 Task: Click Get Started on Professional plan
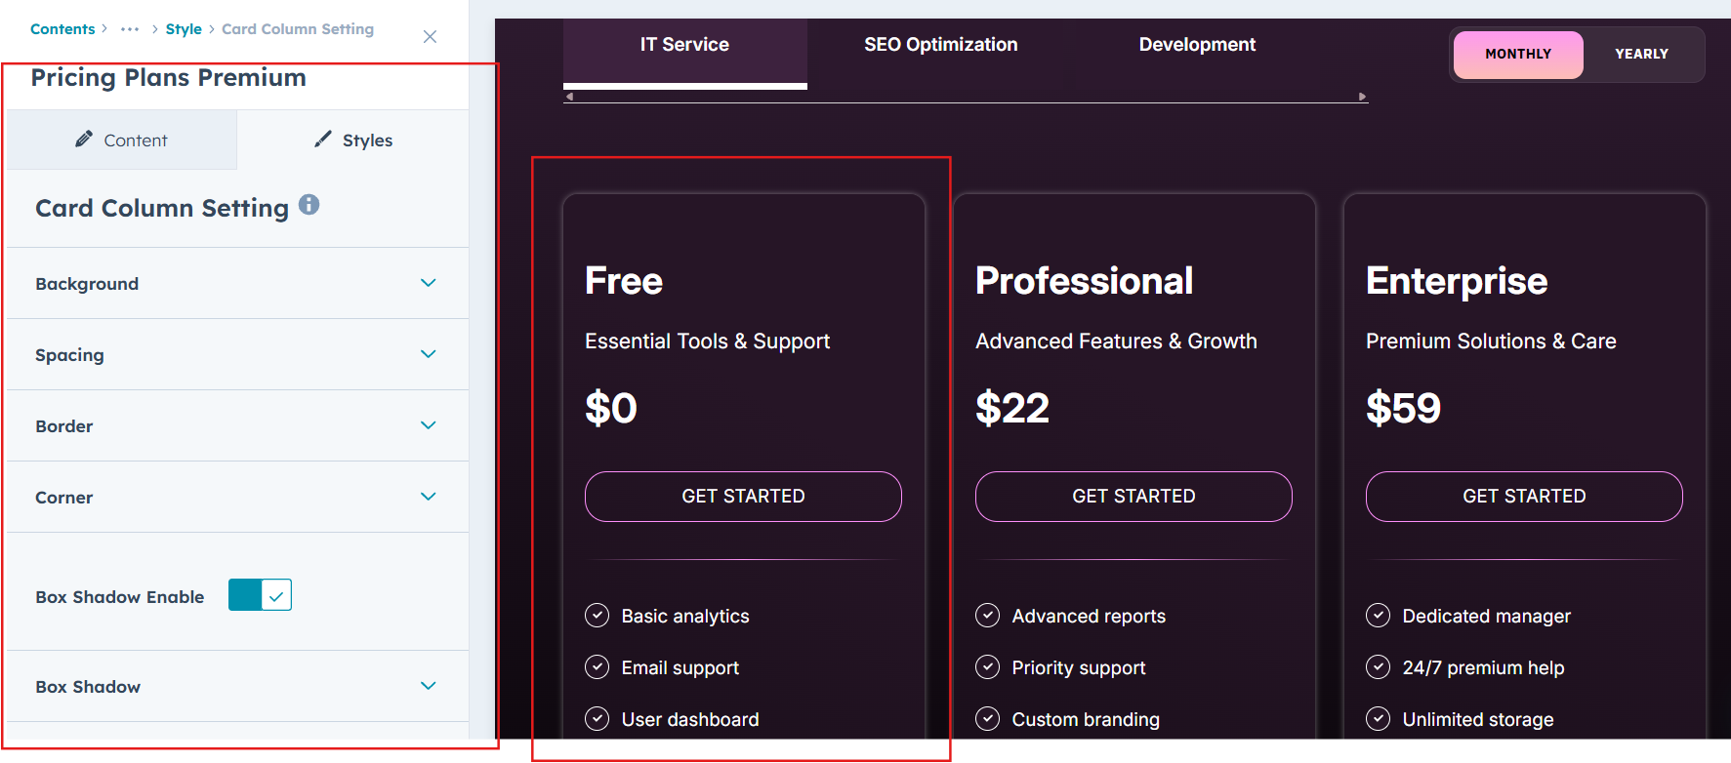1133,497
